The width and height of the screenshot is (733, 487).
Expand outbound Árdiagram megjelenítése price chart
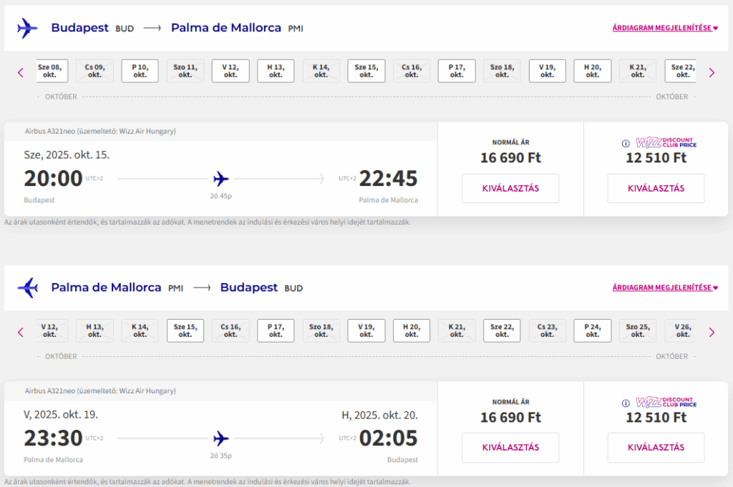pos(665,28)
